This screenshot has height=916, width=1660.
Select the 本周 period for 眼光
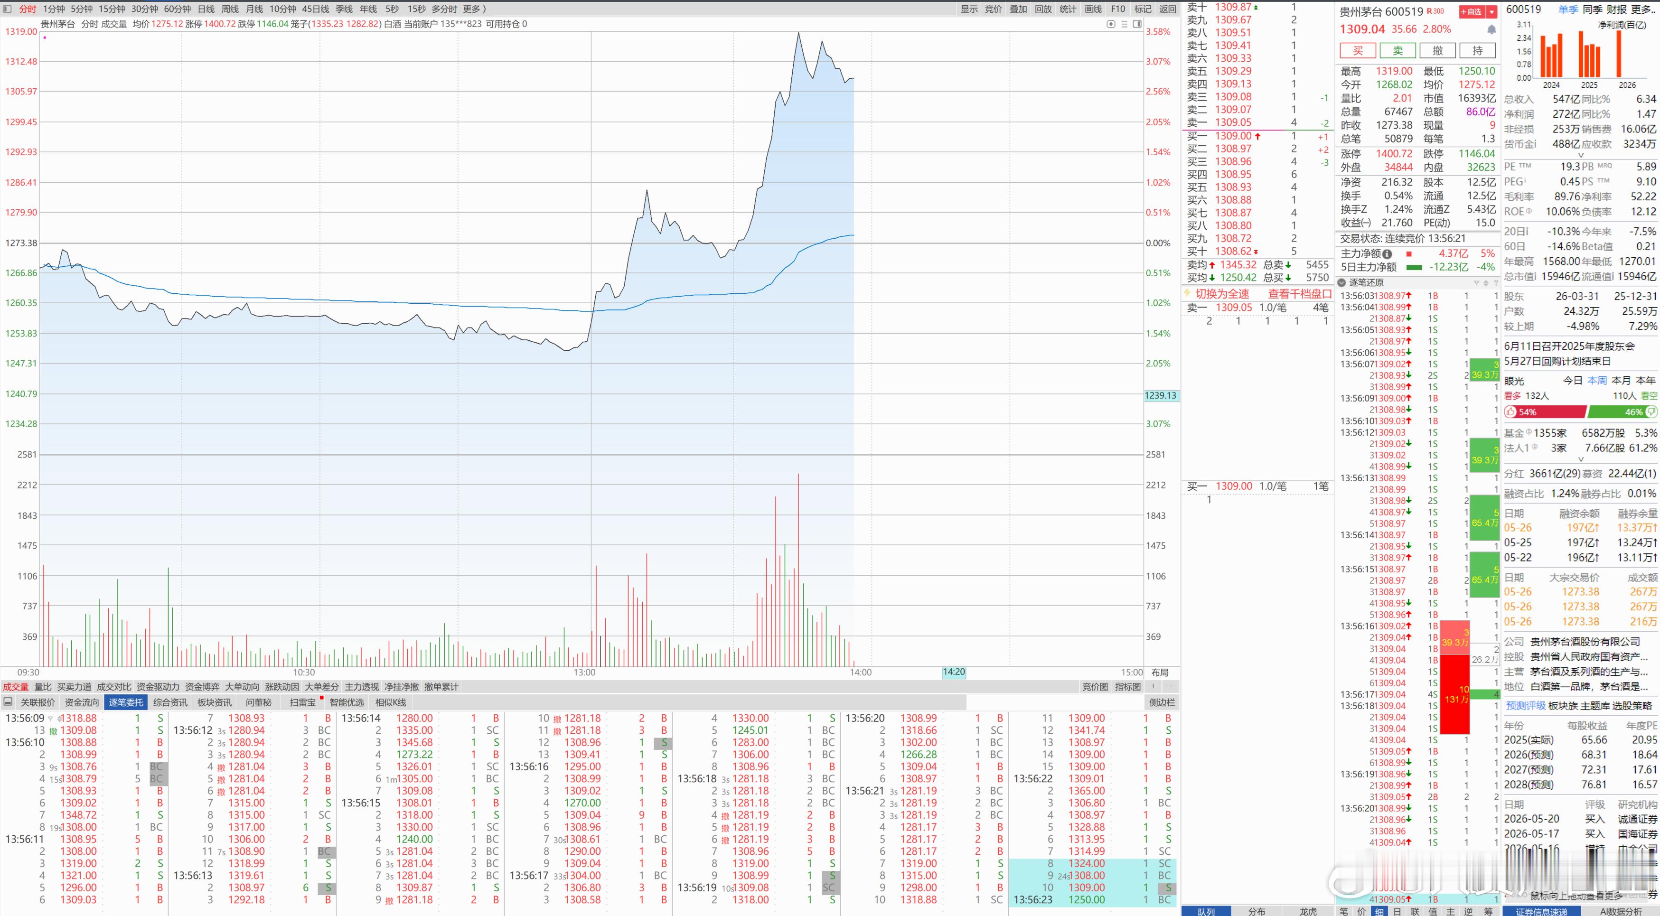[1597, 381]
